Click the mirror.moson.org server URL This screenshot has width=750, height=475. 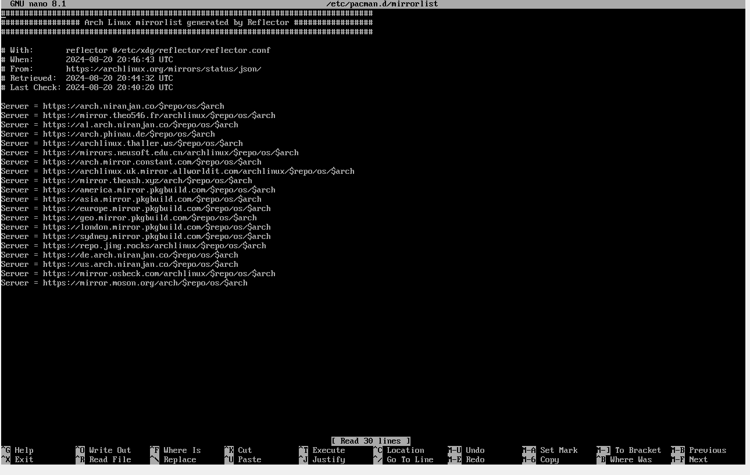[x=145, y=283]
